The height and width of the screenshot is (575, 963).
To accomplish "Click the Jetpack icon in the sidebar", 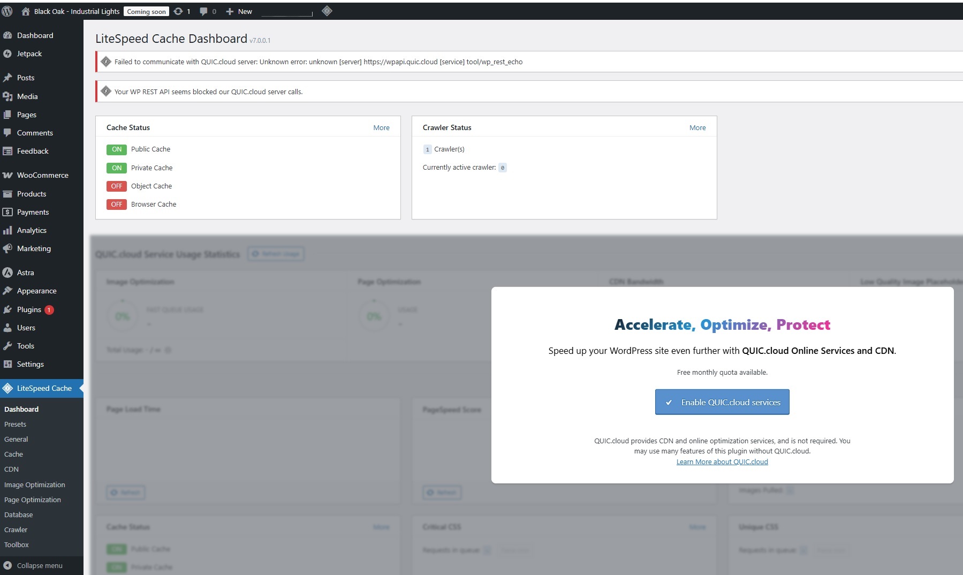I will [7, 54].
